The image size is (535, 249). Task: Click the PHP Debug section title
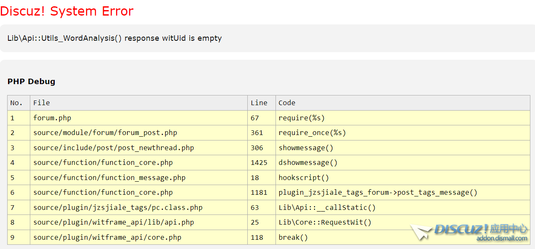[x=31, y=82]
